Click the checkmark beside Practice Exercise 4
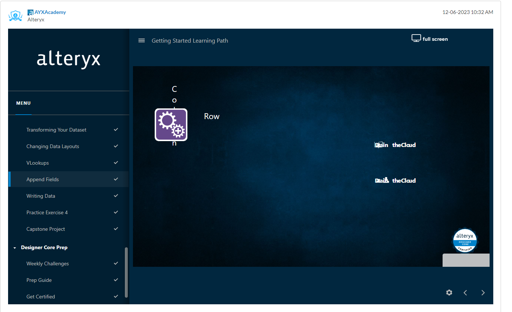The height and width of the screenshot is (312, 512). [116, 212]
